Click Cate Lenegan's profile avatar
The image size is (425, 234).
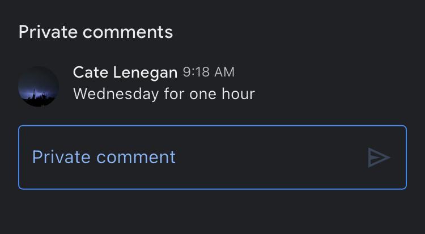(x=39, y=86)
